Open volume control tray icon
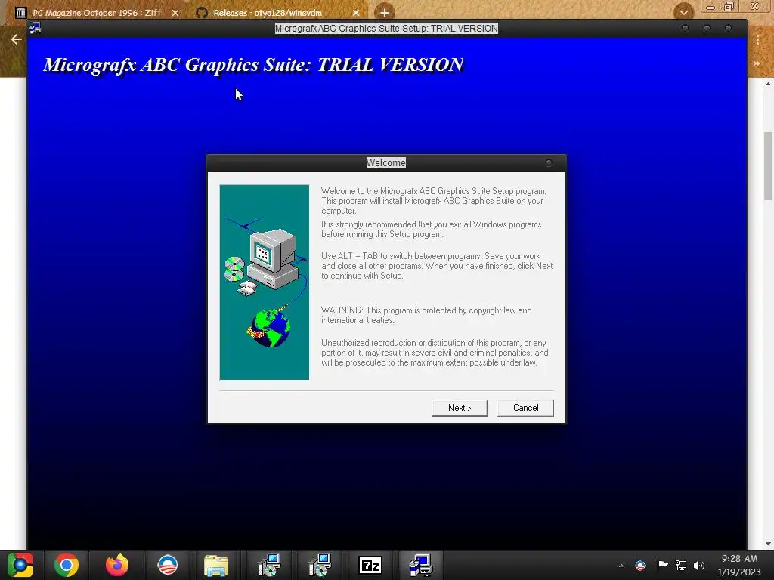Screen dimensions: 774x580 [x=699, y=566]
